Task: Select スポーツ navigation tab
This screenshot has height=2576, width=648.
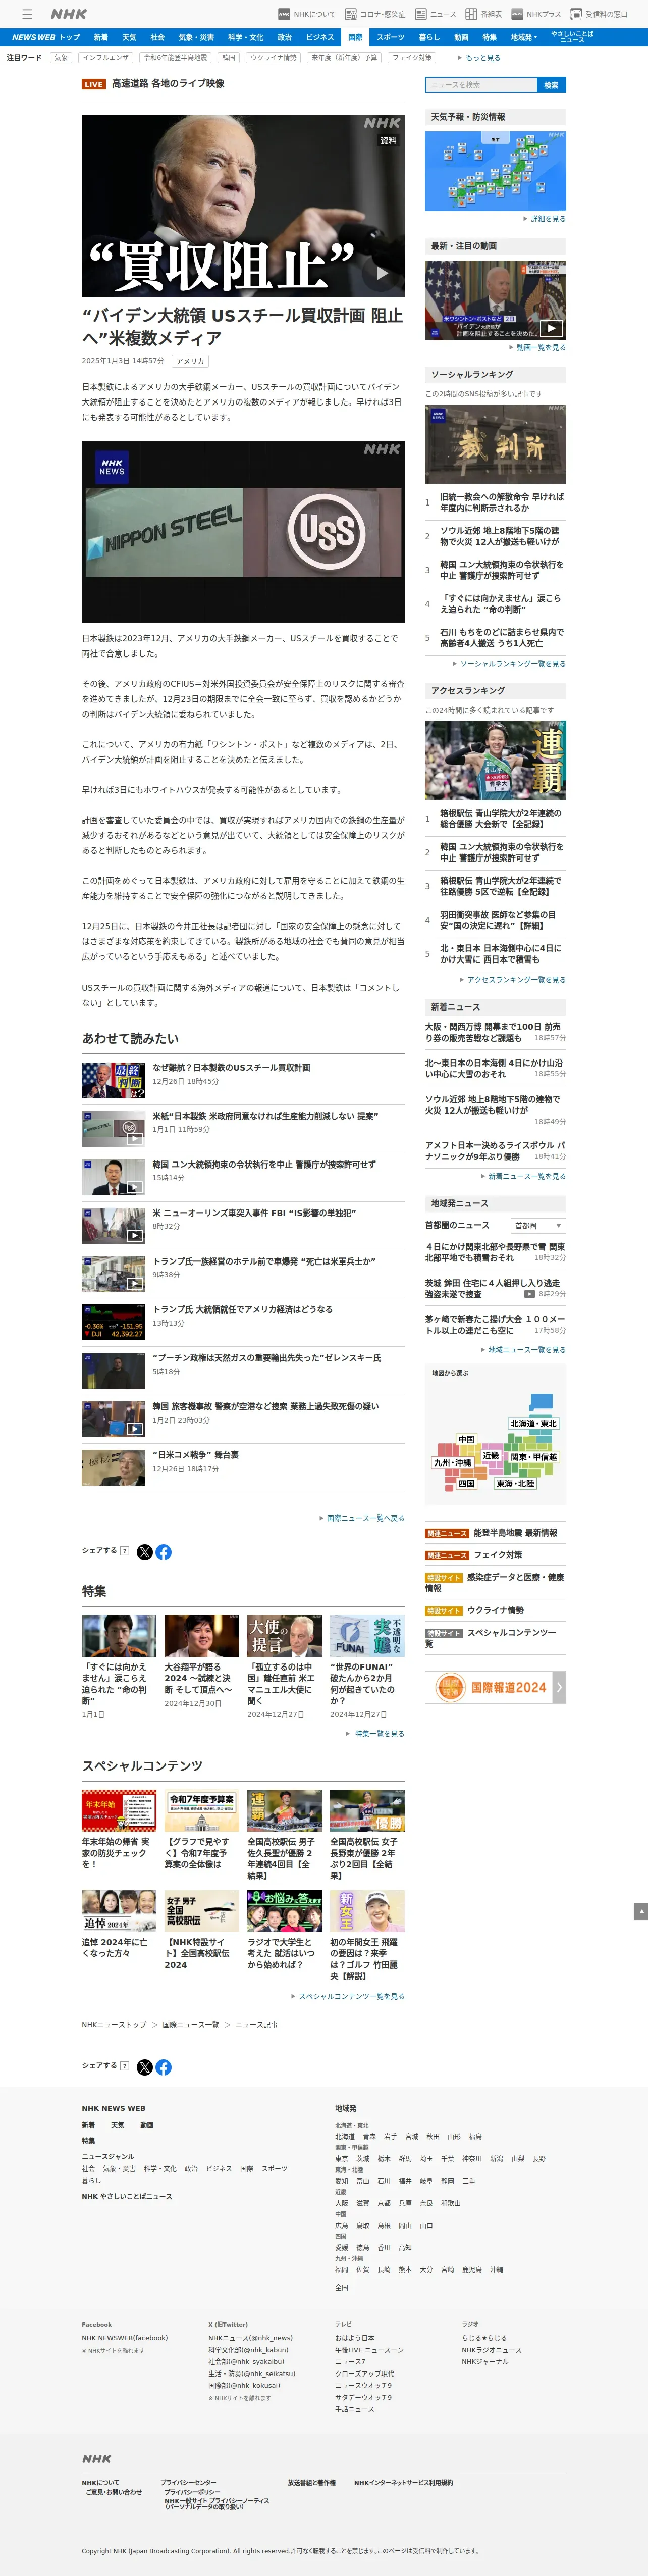Action: 390,37
